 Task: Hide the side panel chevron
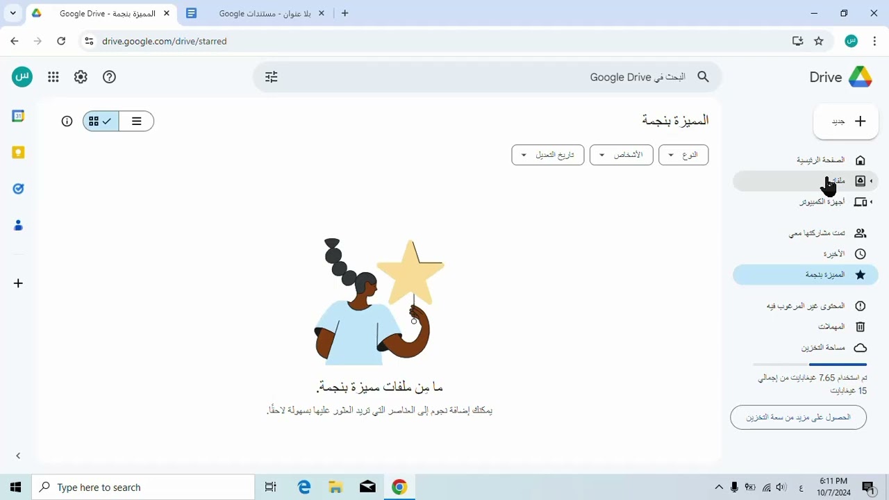(x=18, y=456)
